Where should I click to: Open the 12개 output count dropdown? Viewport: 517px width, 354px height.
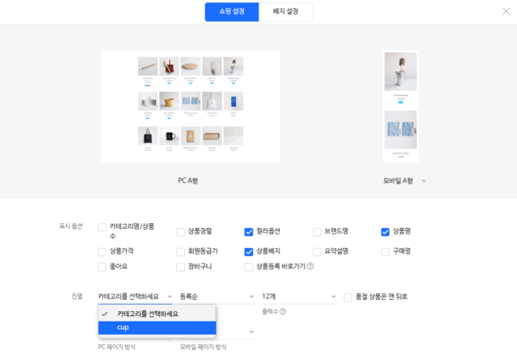pyautogui.click(x=299, y=297)
